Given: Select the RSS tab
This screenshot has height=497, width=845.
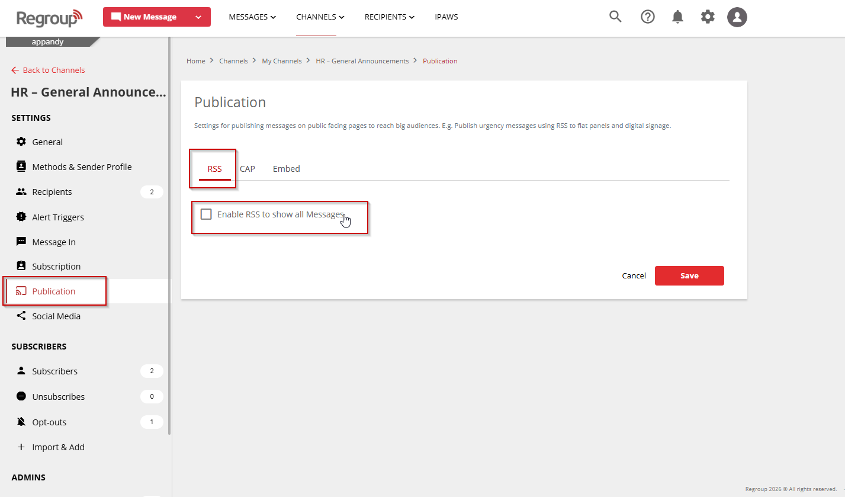Looking at the screenshot, I should [214, 169].
